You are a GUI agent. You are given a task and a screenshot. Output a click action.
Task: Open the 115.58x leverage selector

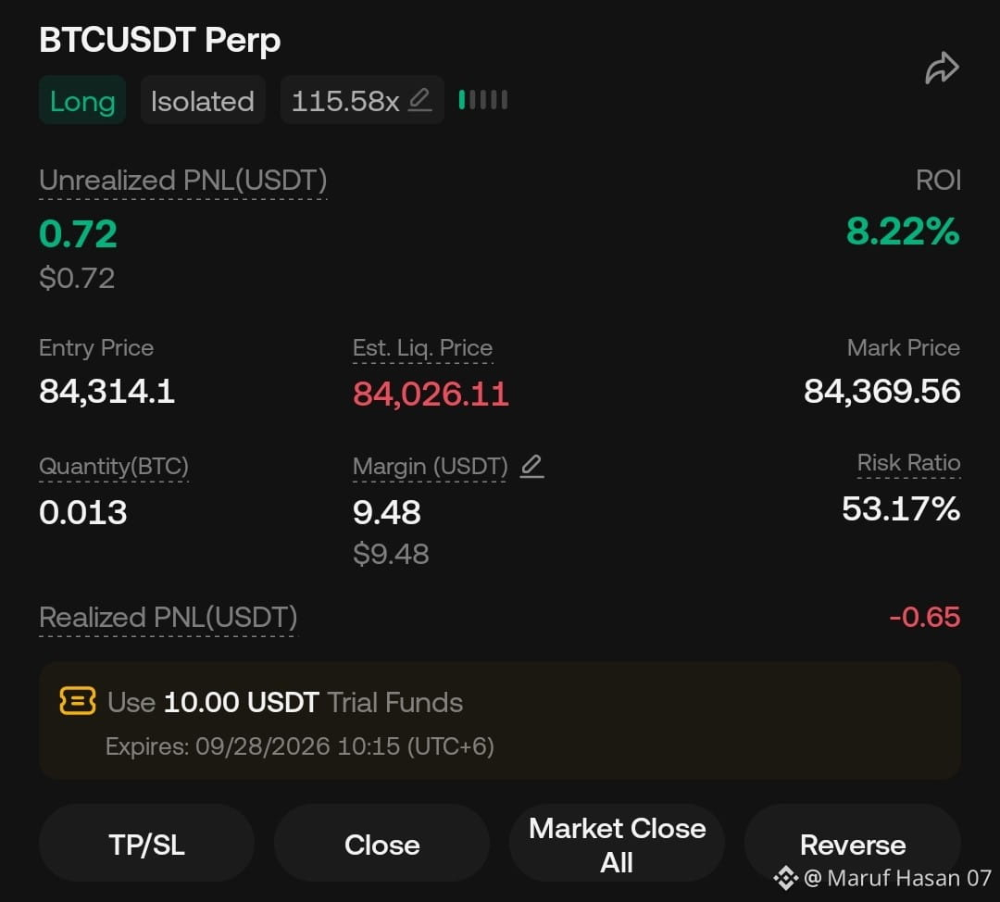(362, 100)
